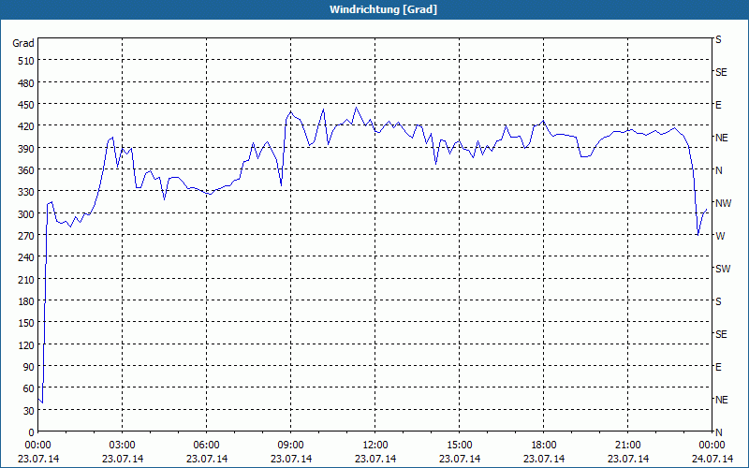The height and width of the screenshot is (468, 749).
Task: Click the 420 y-axis value
Action: (26, 126)
